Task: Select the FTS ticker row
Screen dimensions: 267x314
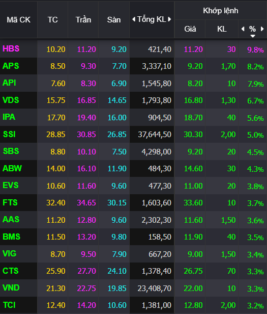Action: point(133,203)
